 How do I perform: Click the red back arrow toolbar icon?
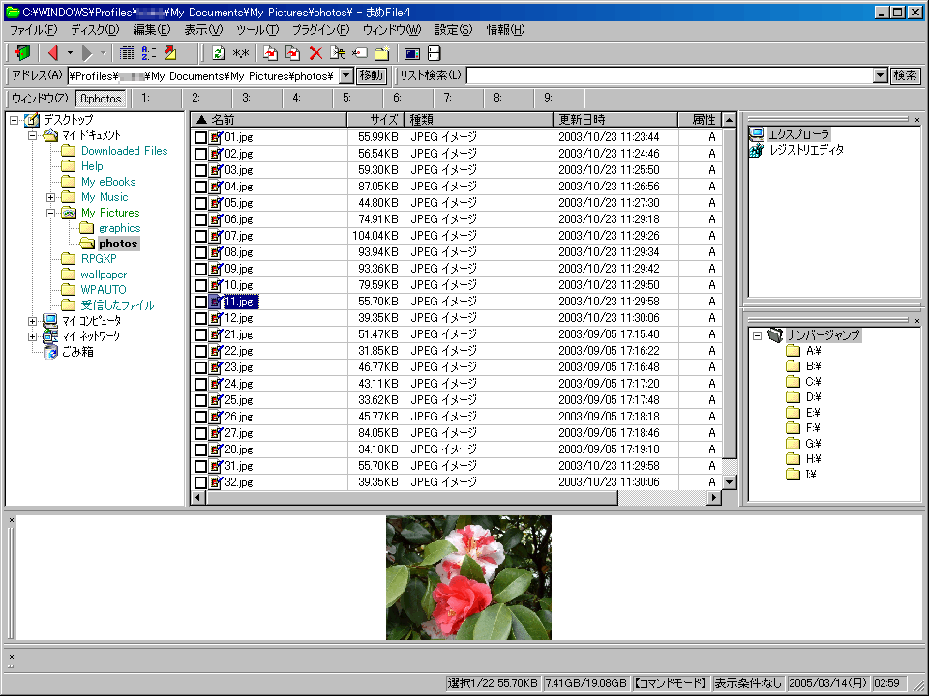[x=53, y=53]
